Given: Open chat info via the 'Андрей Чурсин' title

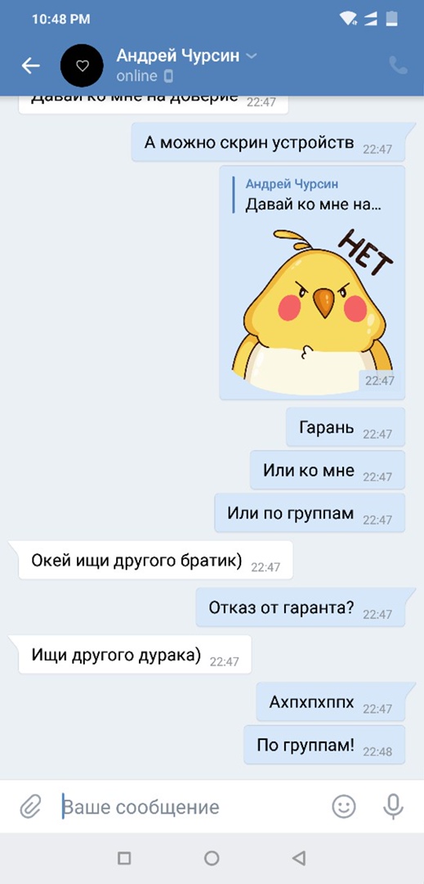Looking at the screenshot, I should [x=178, y=56].
